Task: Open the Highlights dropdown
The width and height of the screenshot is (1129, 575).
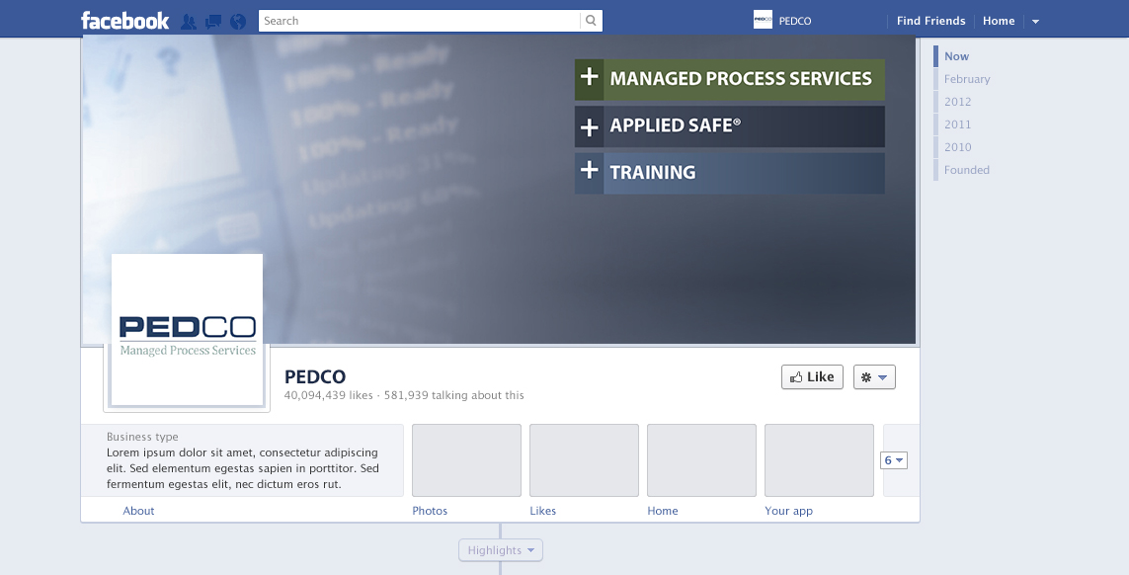Action: pos(501,550)
